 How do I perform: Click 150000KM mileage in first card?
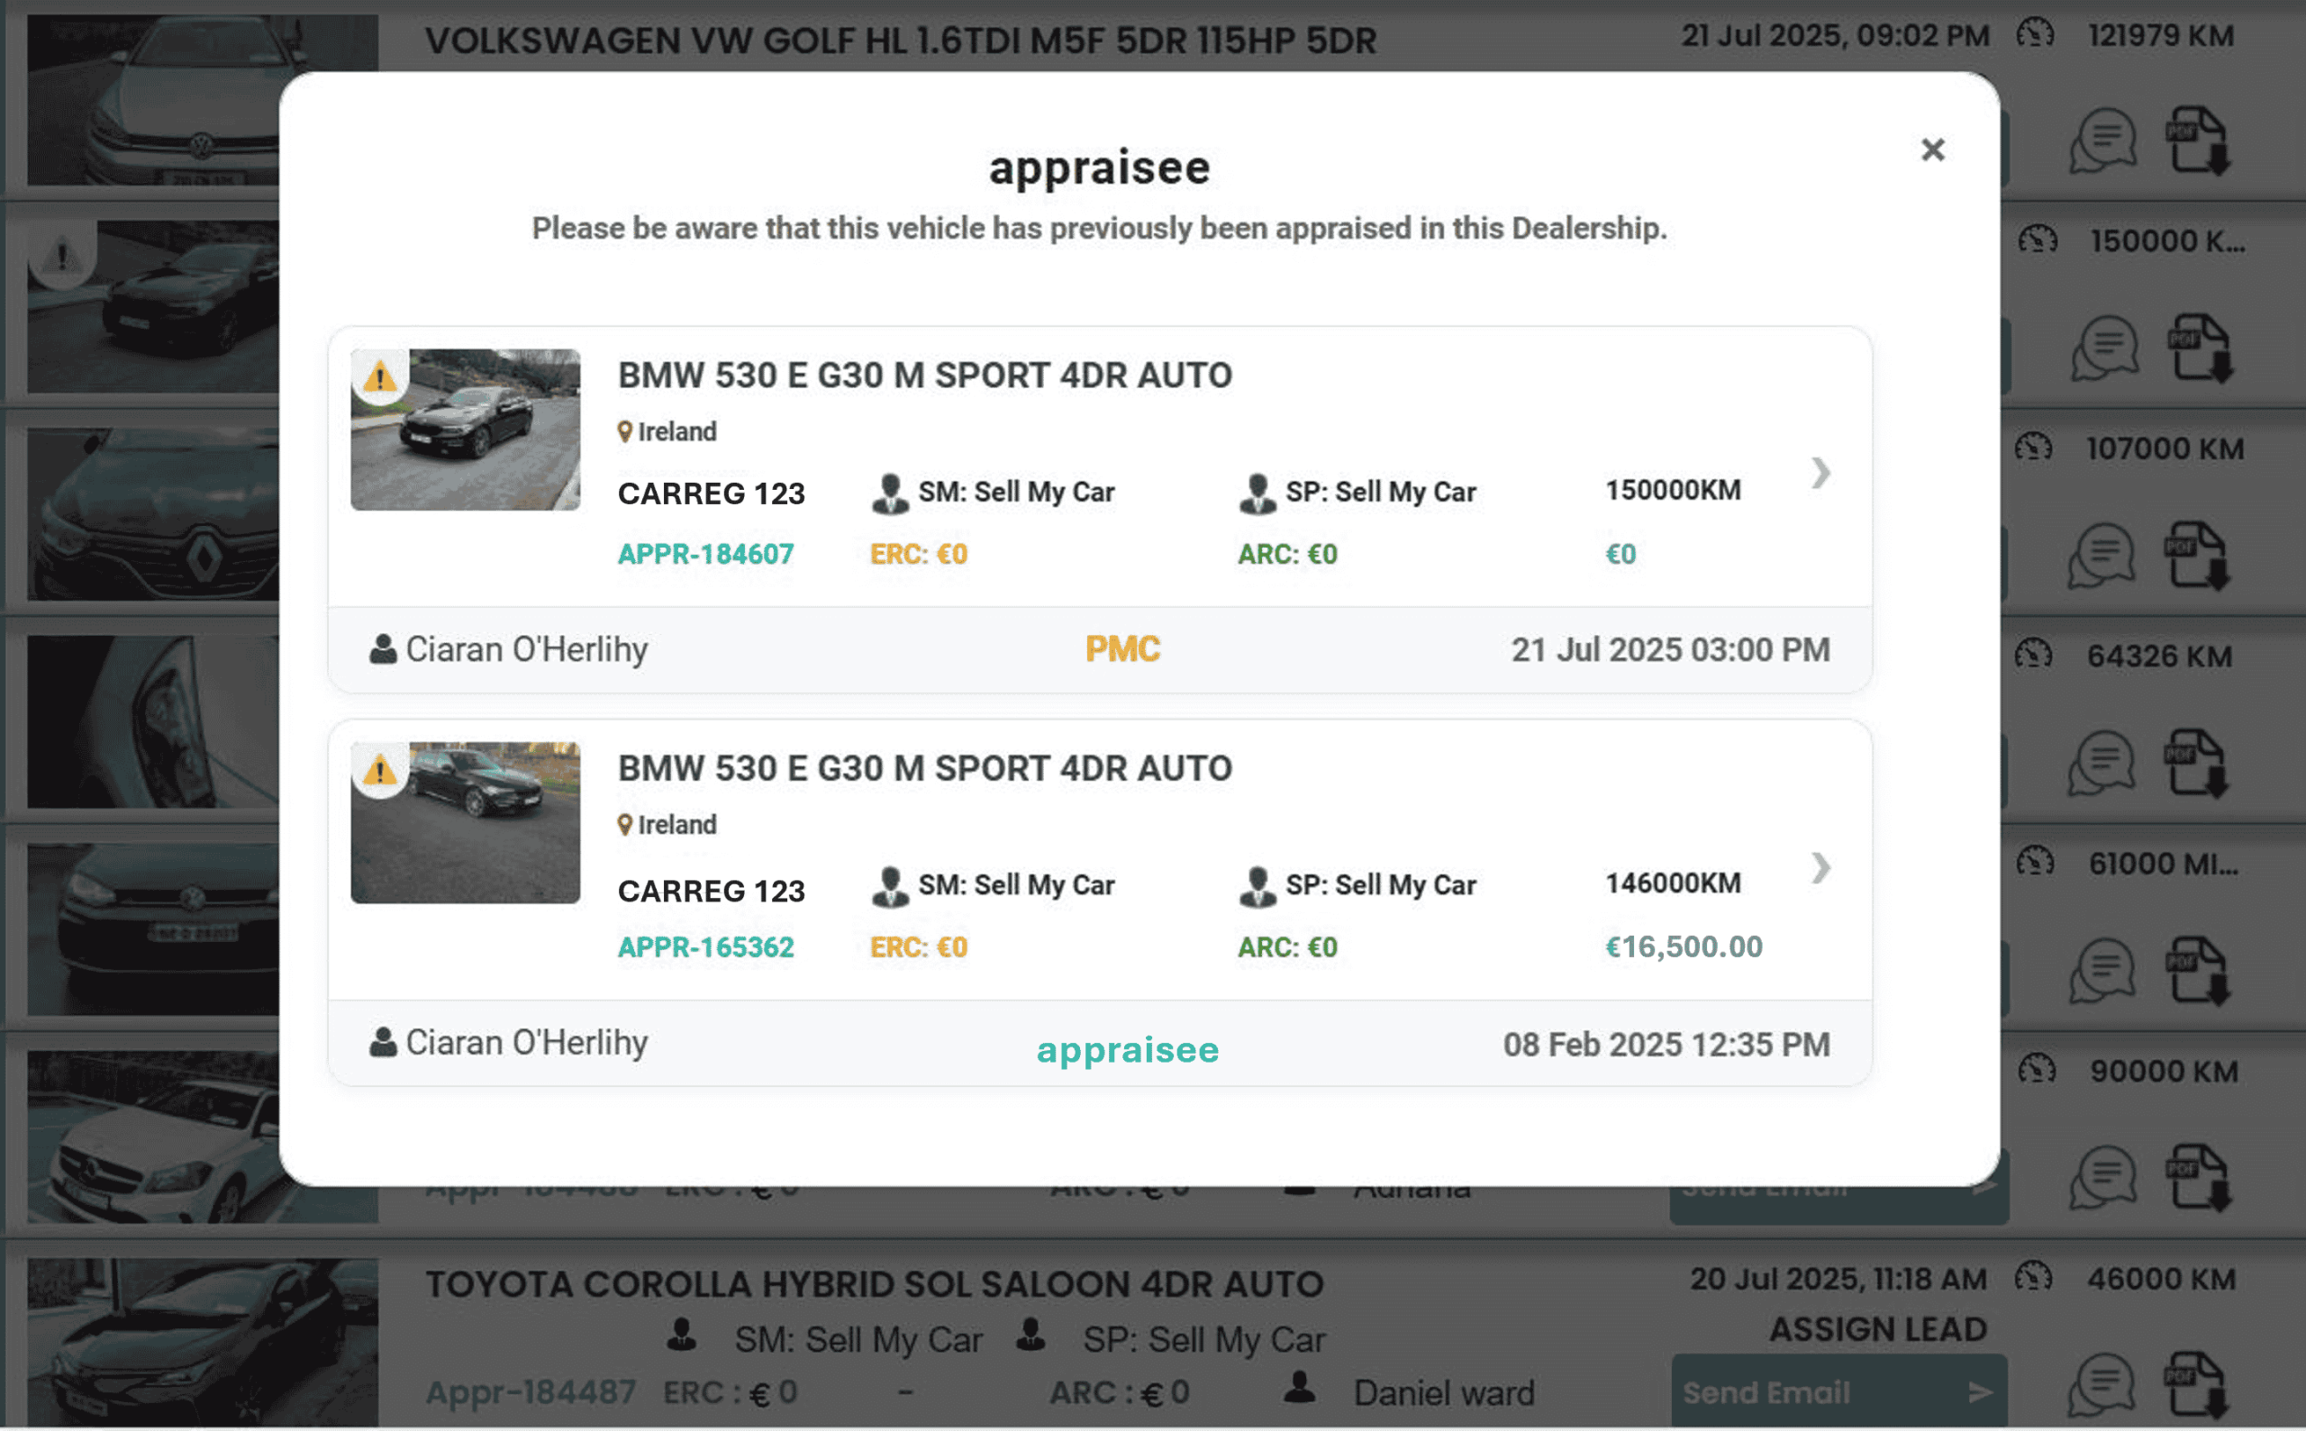(1673, 490)
